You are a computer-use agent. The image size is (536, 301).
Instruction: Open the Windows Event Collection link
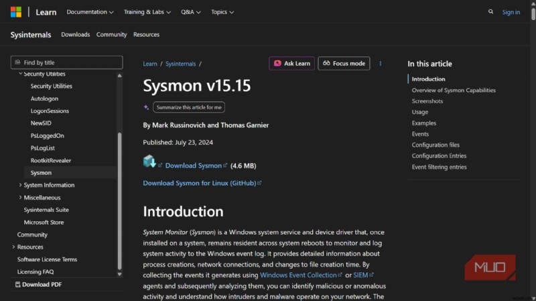point(298,275)
